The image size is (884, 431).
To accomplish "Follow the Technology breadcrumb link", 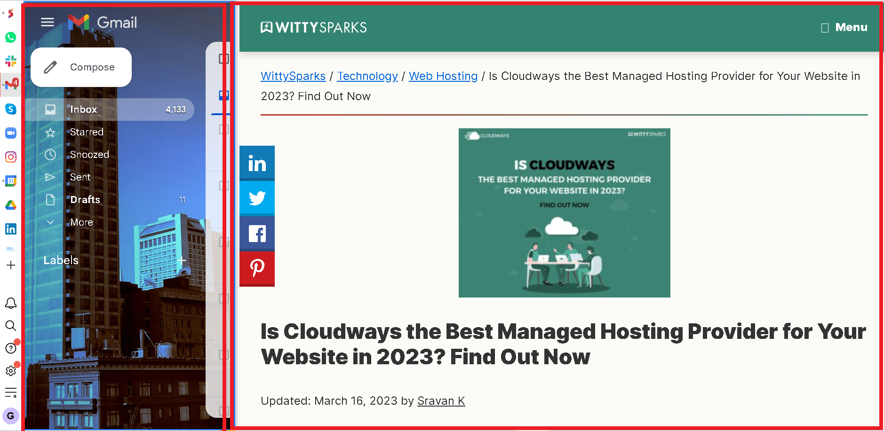I will tap(367, 76).
